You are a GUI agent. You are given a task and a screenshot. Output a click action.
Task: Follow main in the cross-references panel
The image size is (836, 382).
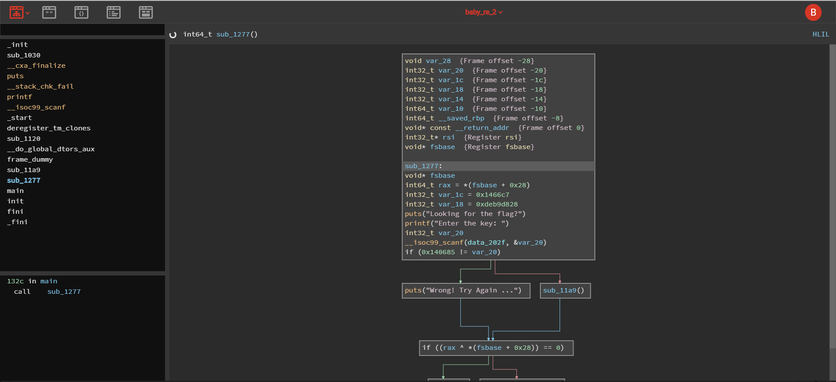click(x=49, y=281)
